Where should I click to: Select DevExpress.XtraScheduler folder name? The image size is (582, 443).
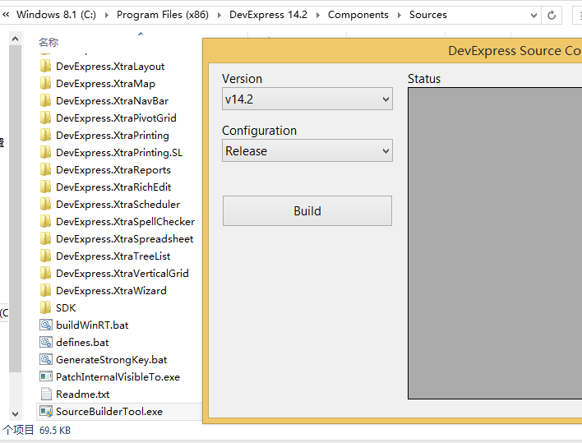[118, 205]
